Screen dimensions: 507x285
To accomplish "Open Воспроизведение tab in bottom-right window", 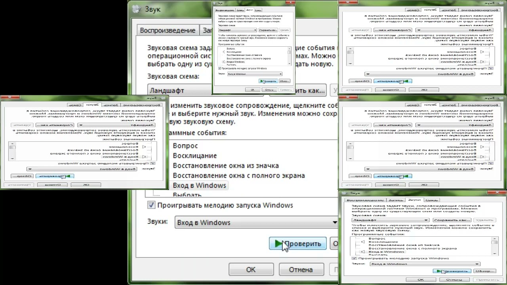I will [365, 200].
